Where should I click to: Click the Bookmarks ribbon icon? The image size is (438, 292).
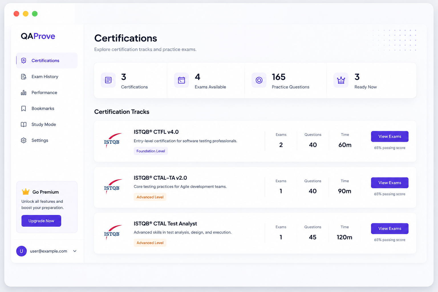pos(24,108)
